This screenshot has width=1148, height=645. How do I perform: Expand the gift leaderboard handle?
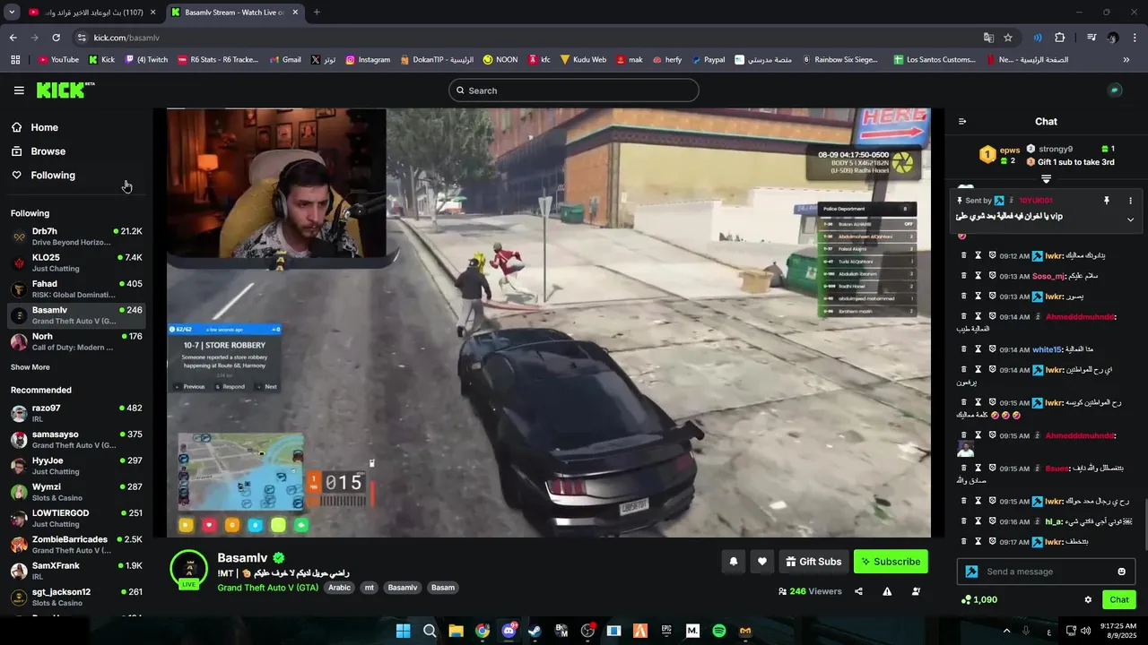1046,179
